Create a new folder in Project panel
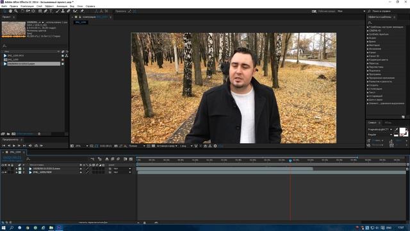 pos(8,134)
